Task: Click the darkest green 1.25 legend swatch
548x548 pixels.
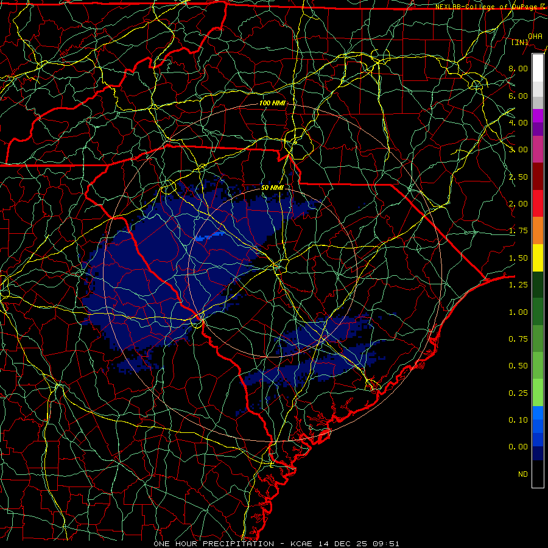Action: tap(538, 285)
